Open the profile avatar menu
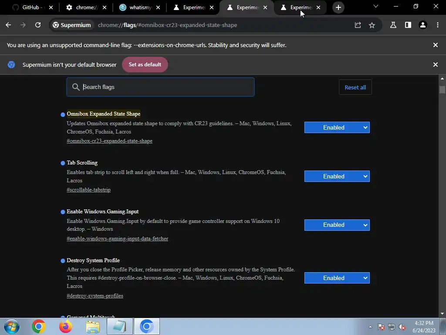The height and width of the screenshot is (335, 446). [x=423, y=25]
